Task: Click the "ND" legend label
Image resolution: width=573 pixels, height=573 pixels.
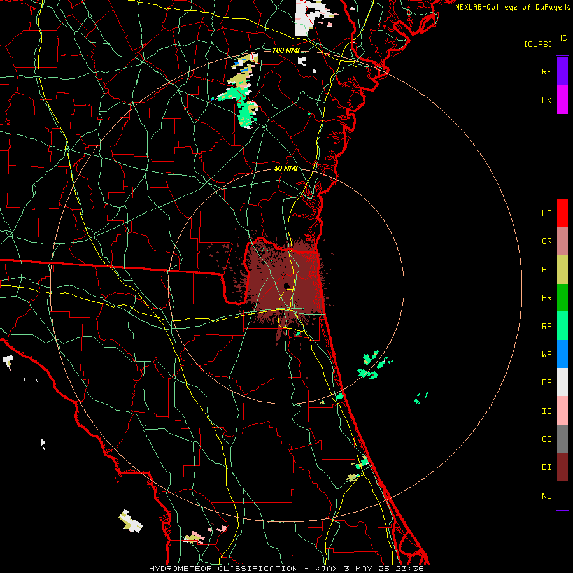Action: (546, 496)
